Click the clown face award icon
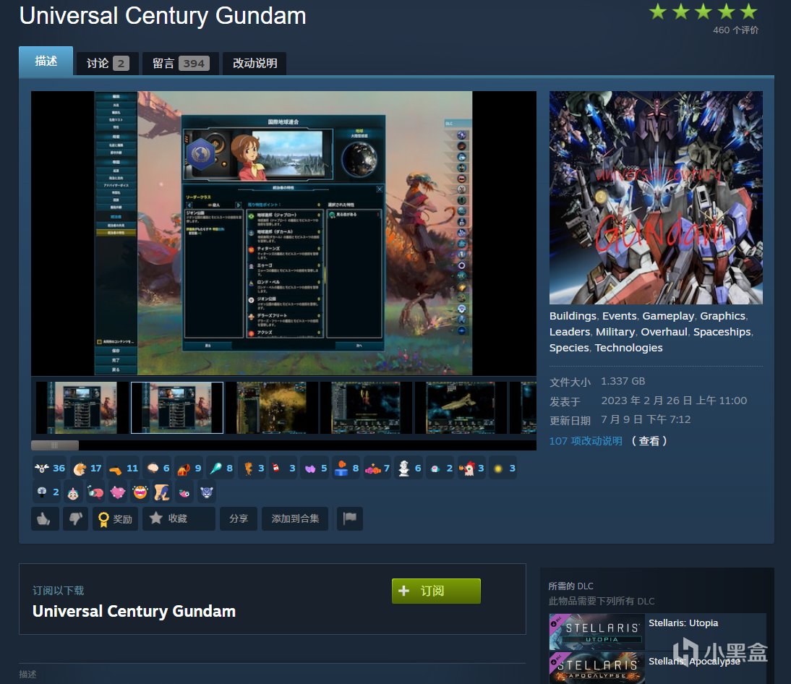The width and height of the screenshot is (791, 684). click(73, 493)
